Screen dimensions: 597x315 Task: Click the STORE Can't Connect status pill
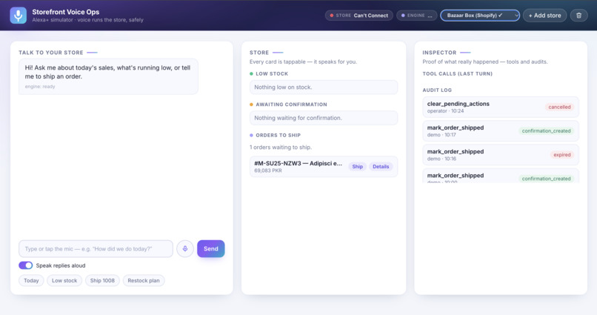[x=359, y=16]
